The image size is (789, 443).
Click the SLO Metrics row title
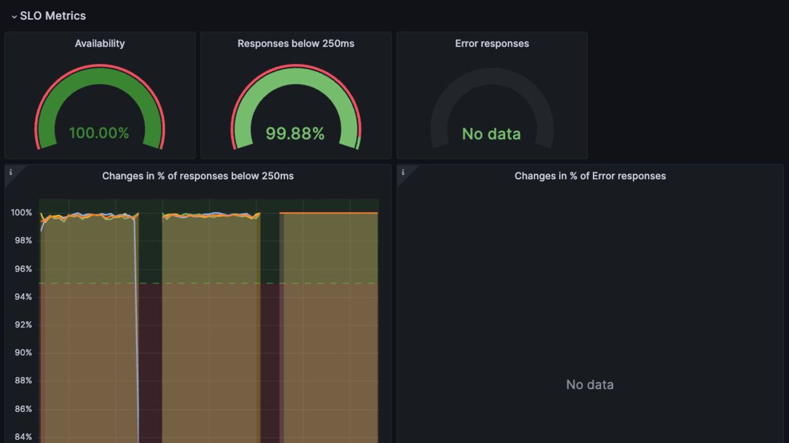point(53,16)
